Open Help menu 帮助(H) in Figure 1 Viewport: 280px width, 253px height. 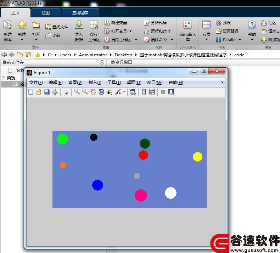pos(176,83)
